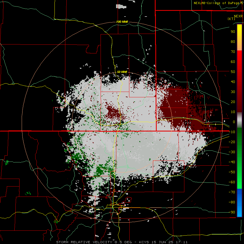This screenshot has width=244, height=244.
Task: Click the 0 scale value
Action: (234, 122)
